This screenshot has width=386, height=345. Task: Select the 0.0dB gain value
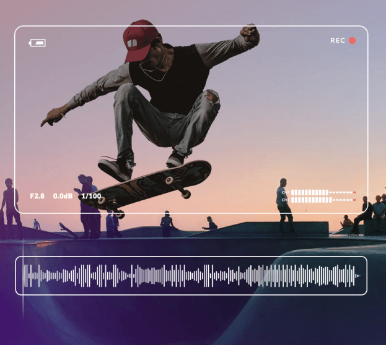coord(63,196)
